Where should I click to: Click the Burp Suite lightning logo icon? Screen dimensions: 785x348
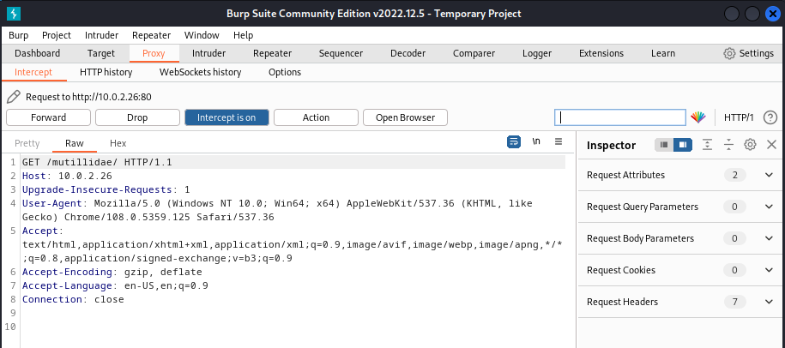tap(14, 14)
